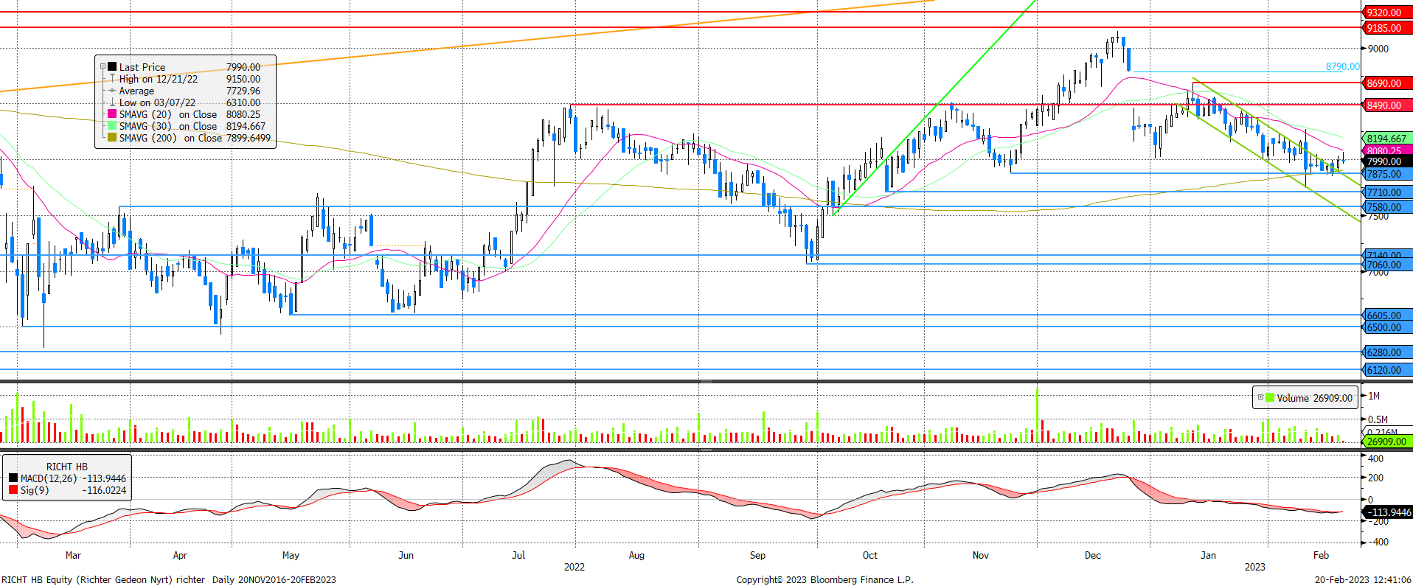1413x586 pixels.
Task: Collapse the Last Price legend tree
Action: pos(103,66)
